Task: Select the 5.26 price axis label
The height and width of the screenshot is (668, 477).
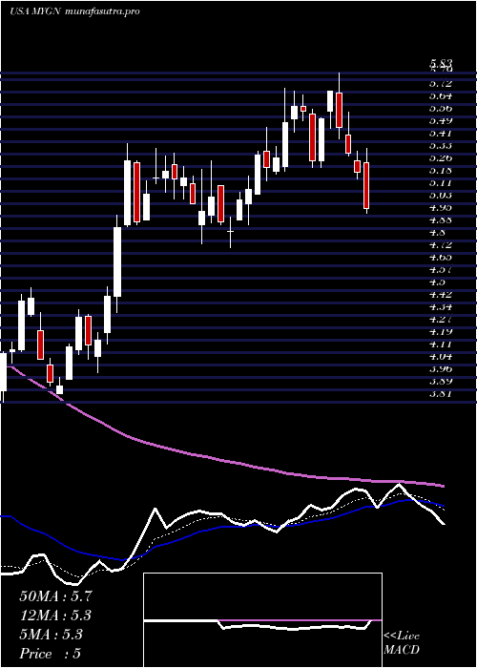Action: (441, 158)
